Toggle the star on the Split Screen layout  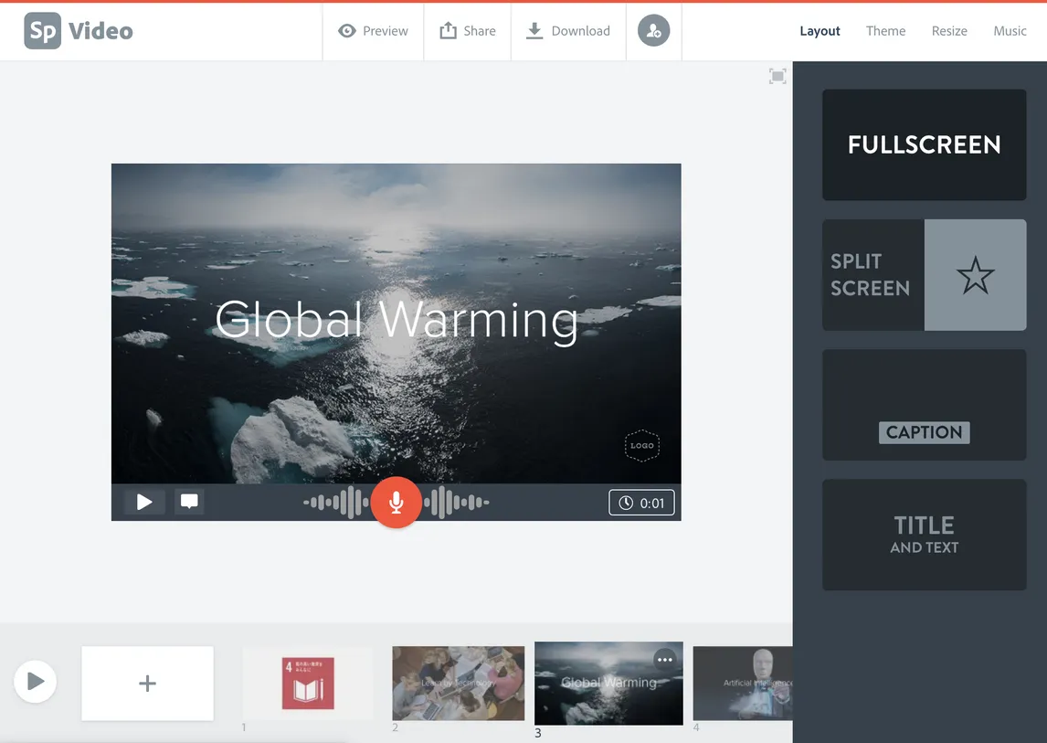tap(975, 274)
